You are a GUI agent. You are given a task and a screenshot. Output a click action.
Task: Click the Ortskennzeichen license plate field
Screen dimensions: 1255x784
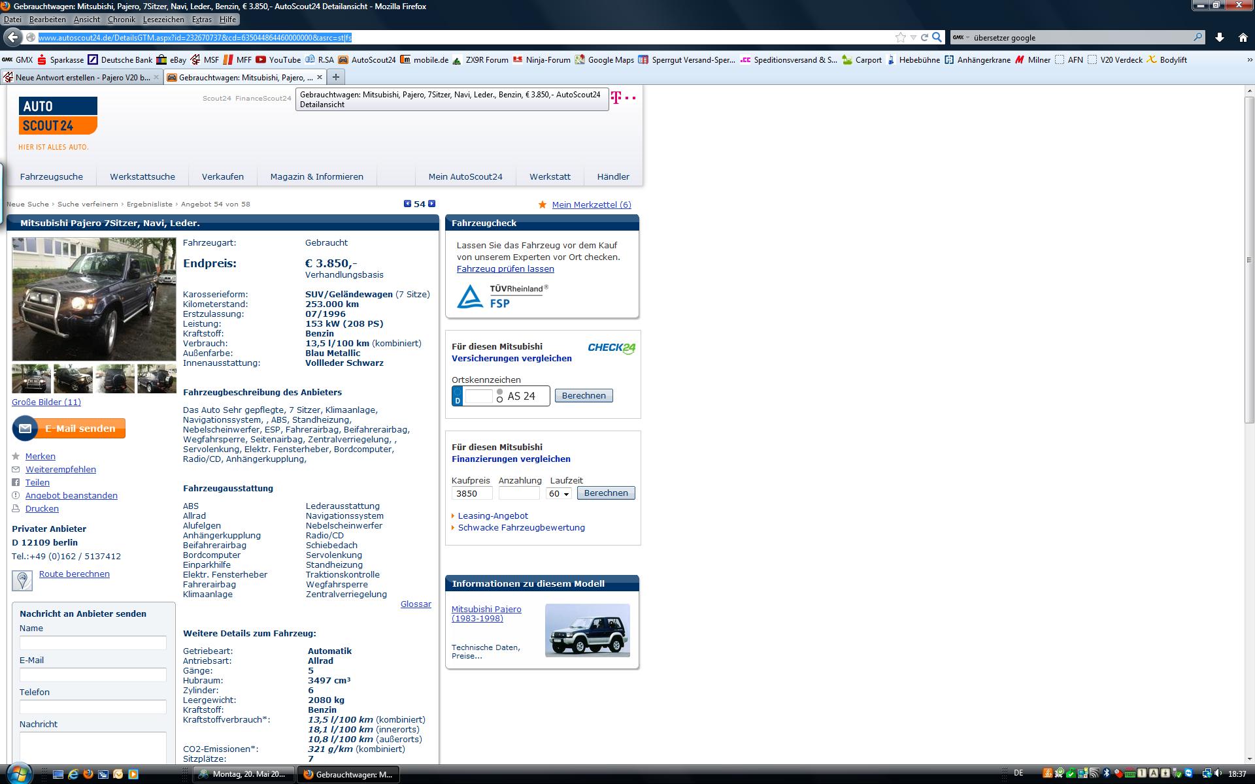click(x=478, y=397)
